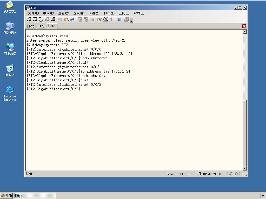This screenshot has height=199, width=266.
Task: Open the 工具(L) menu
Action: pyautogui.click(x=124, y=13)
